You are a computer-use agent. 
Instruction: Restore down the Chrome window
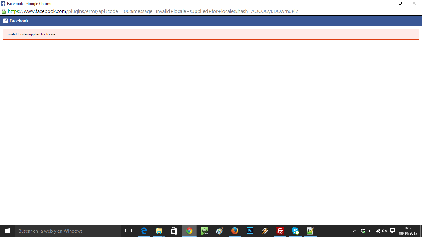pyautogui.click(x=400, y=3)
